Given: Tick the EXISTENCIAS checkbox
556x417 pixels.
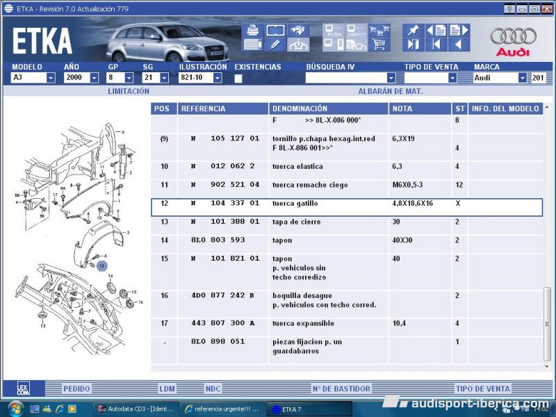Looking at the screenshot, I should 238,79.
